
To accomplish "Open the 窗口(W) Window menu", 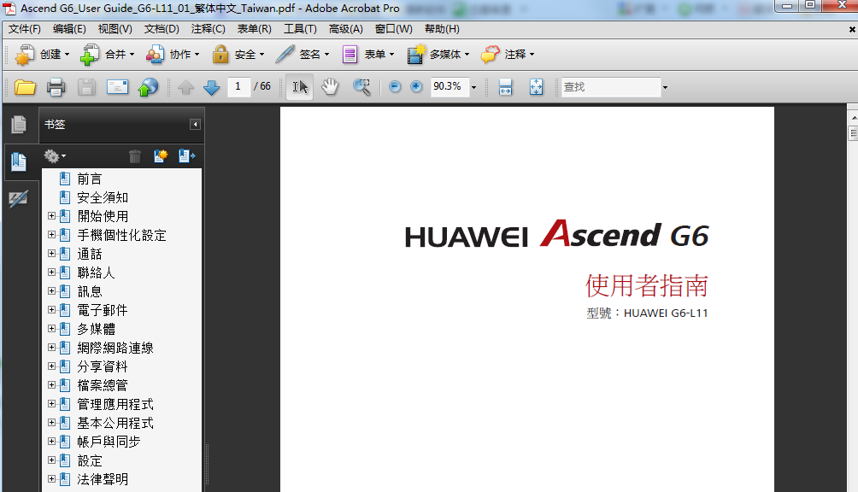I will tap(394, 29).
